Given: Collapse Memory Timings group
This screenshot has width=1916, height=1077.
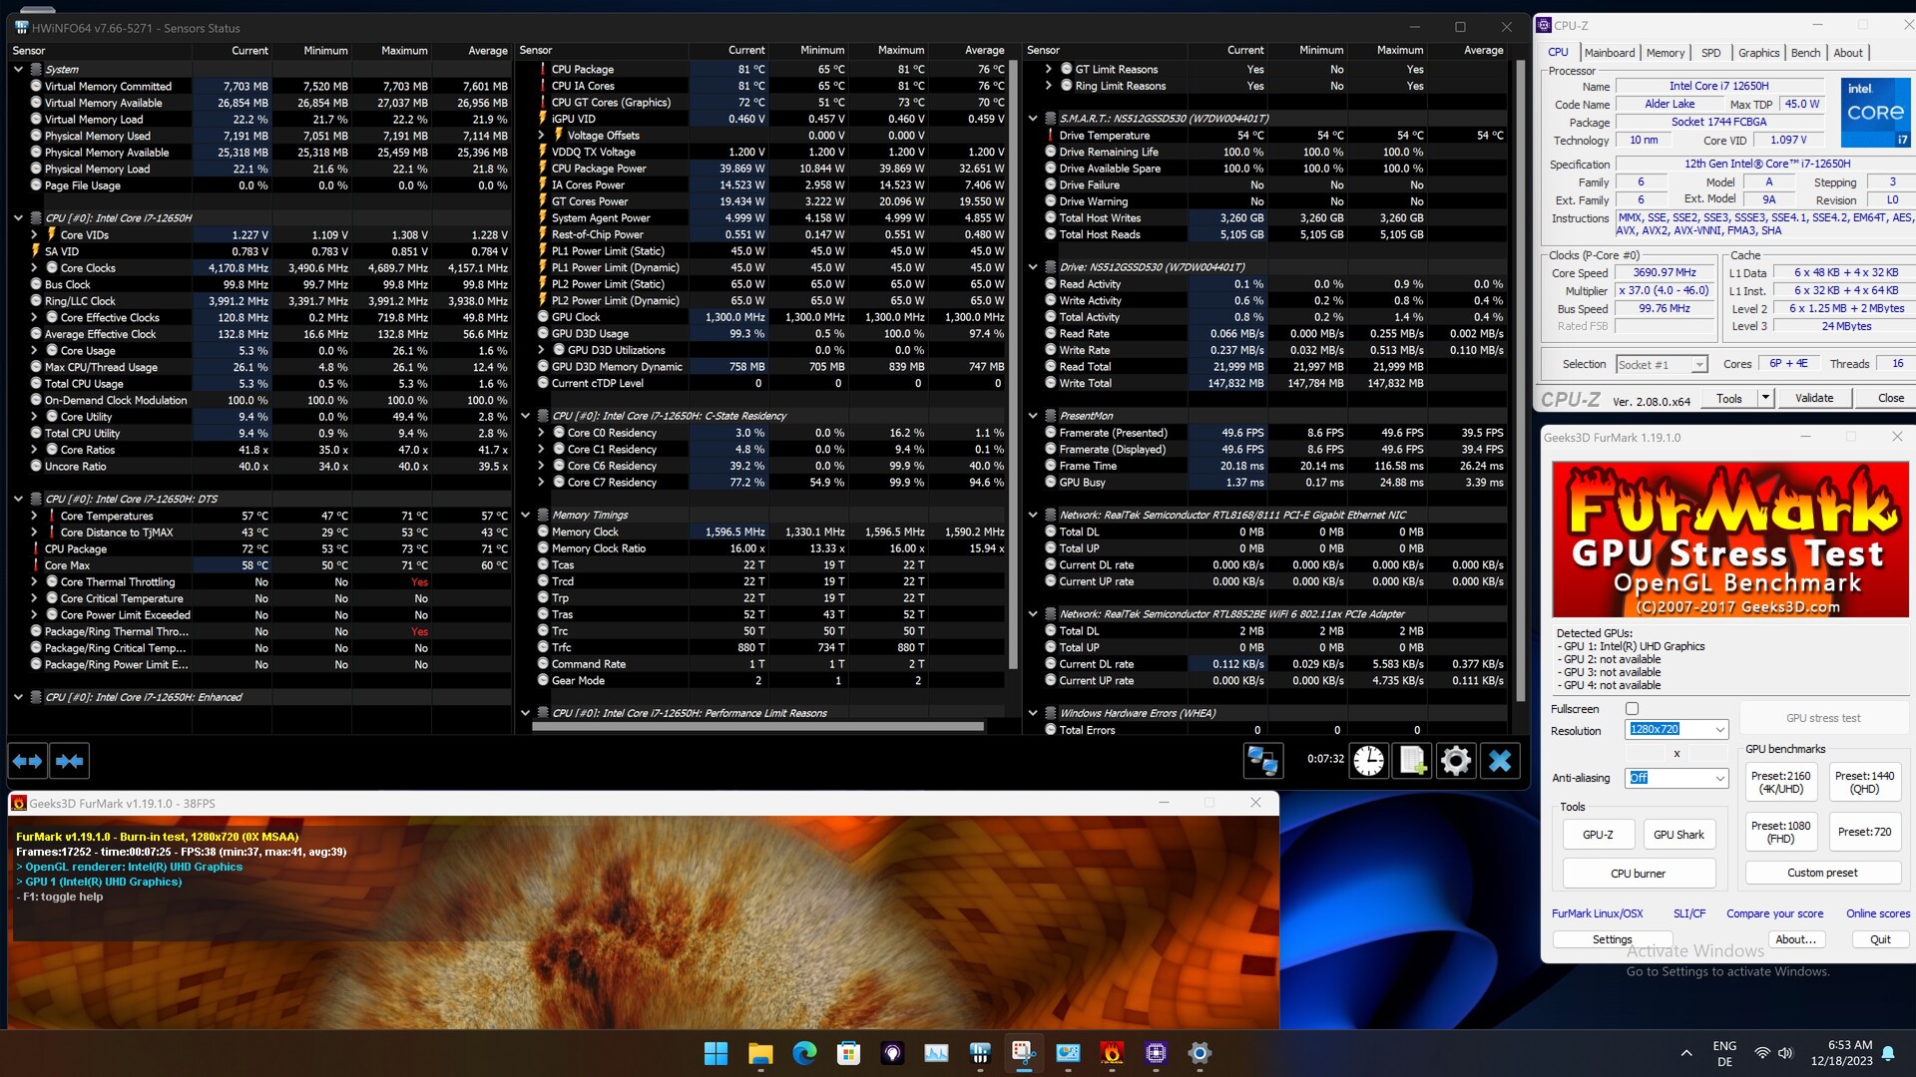Looking at the screenshot, I should click(x=526, y=516).
